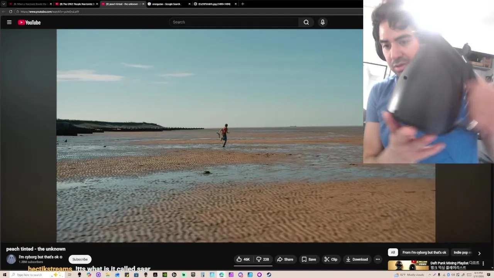
Task: Expand the browser tab list dropdown
Action: [3, 4]
